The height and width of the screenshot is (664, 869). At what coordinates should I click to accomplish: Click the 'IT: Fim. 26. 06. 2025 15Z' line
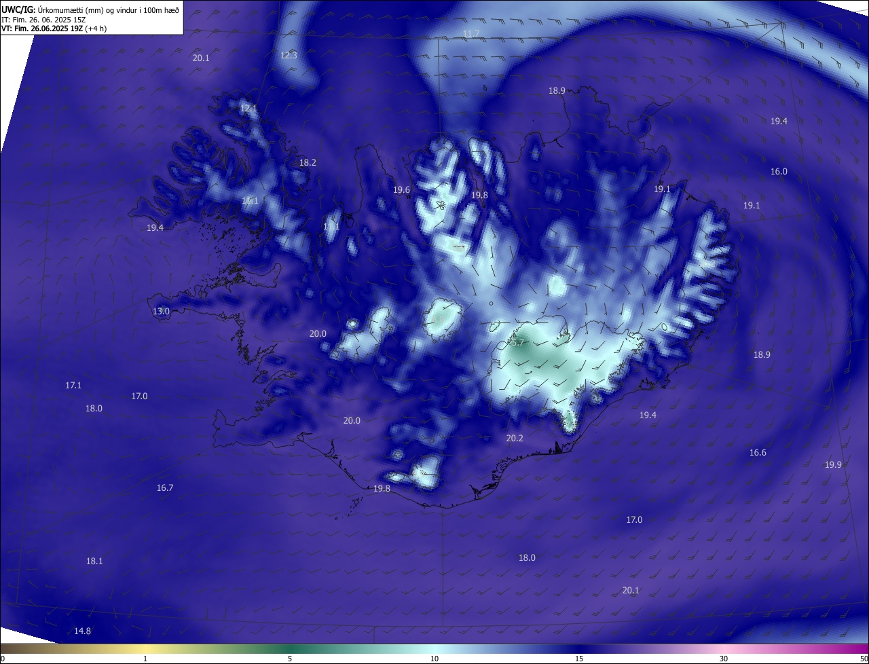(x=43, y=19)
